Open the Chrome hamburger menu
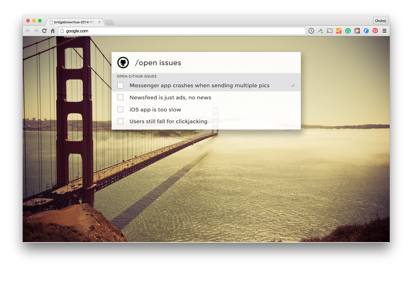This screenshot has height=284, width=413. [x=384, y=31]
